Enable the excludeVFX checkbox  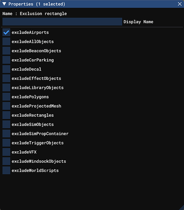(x=6, y=152)
